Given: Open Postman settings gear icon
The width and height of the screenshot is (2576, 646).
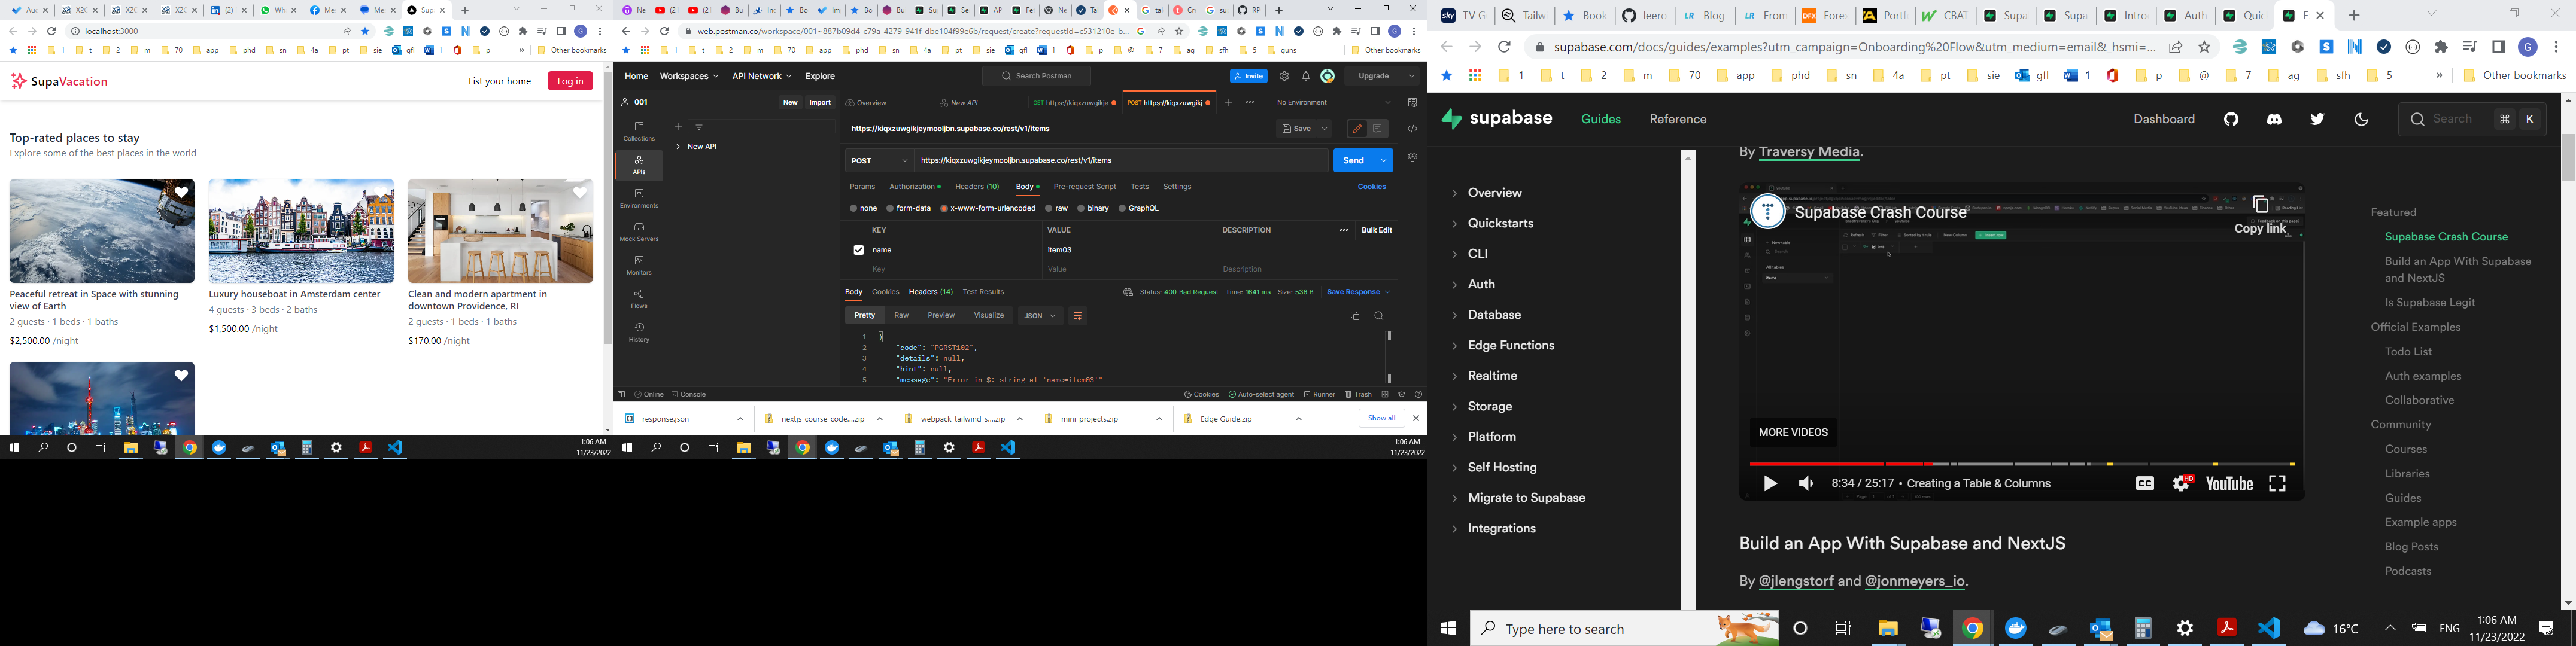Looking at the screenshot, I should coord(1284,76).
